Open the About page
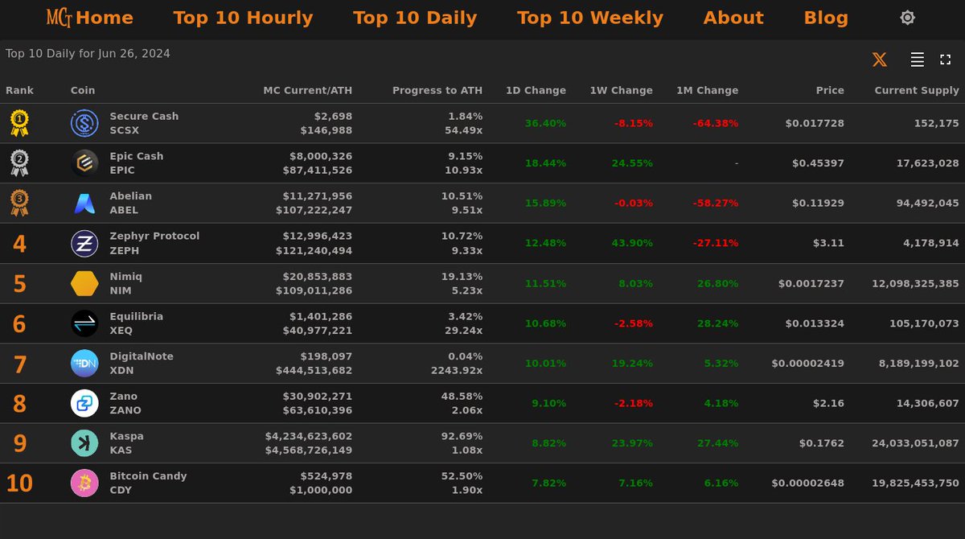965x539 pixels. (x=733, y=18)
